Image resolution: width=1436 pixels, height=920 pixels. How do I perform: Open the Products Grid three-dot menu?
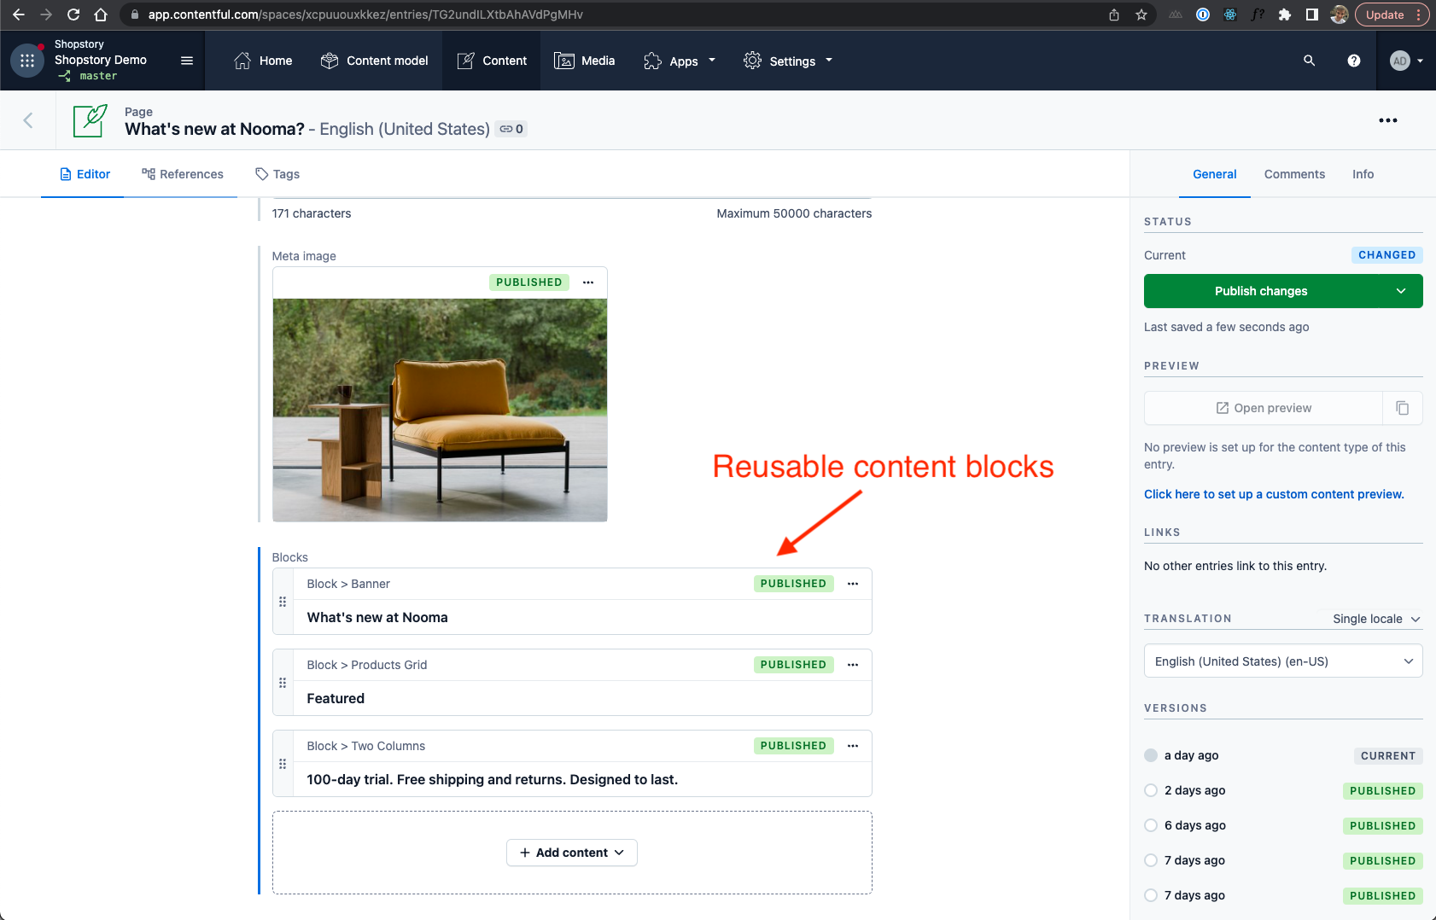(853, 665)
